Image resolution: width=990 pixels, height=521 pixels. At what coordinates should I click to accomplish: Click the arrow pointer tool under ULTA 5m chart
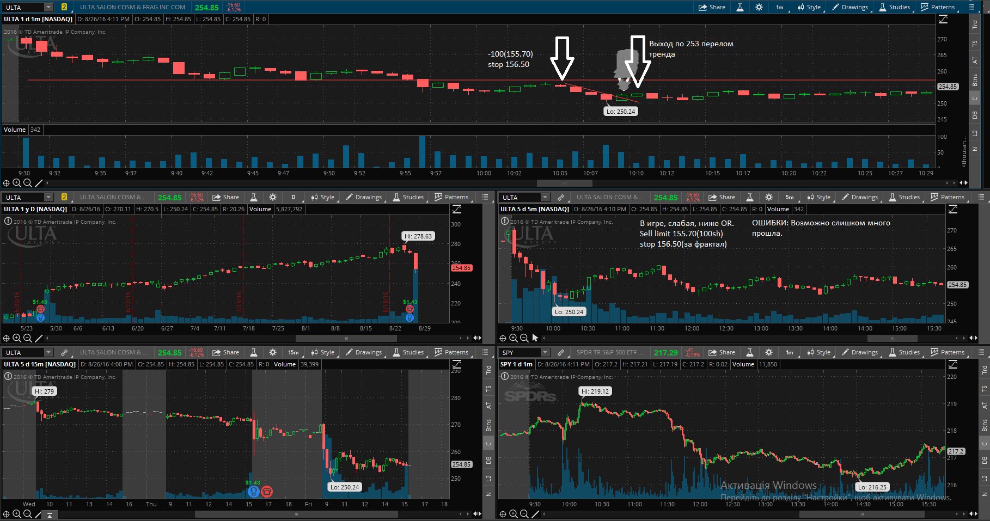click(535, 338)
